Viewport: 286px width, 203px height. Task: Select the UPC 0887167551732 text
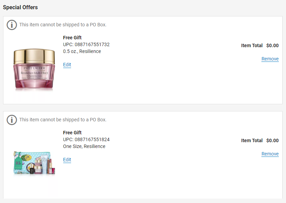click(x=86, y=44)
